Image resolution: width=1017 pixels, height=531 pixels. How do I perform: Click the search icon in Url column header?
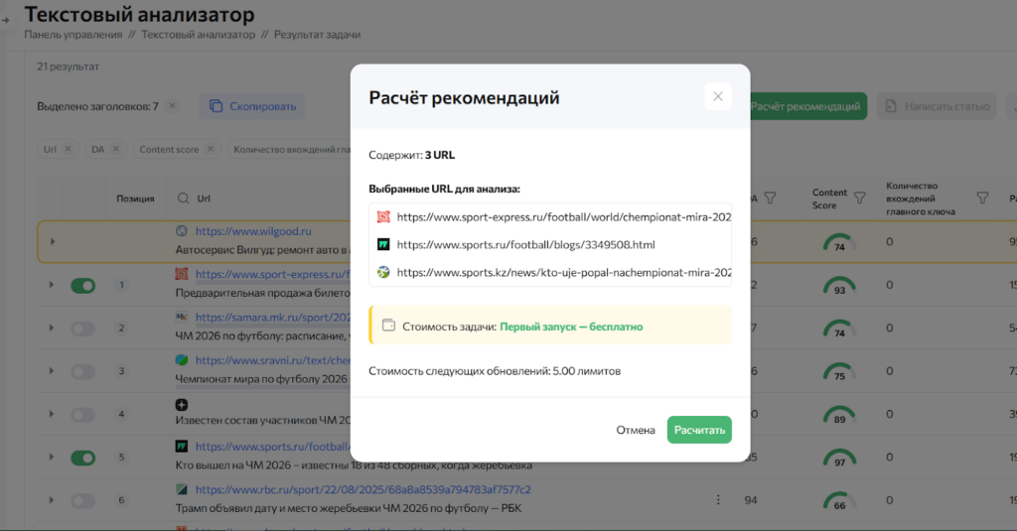[x=183, y=199]
